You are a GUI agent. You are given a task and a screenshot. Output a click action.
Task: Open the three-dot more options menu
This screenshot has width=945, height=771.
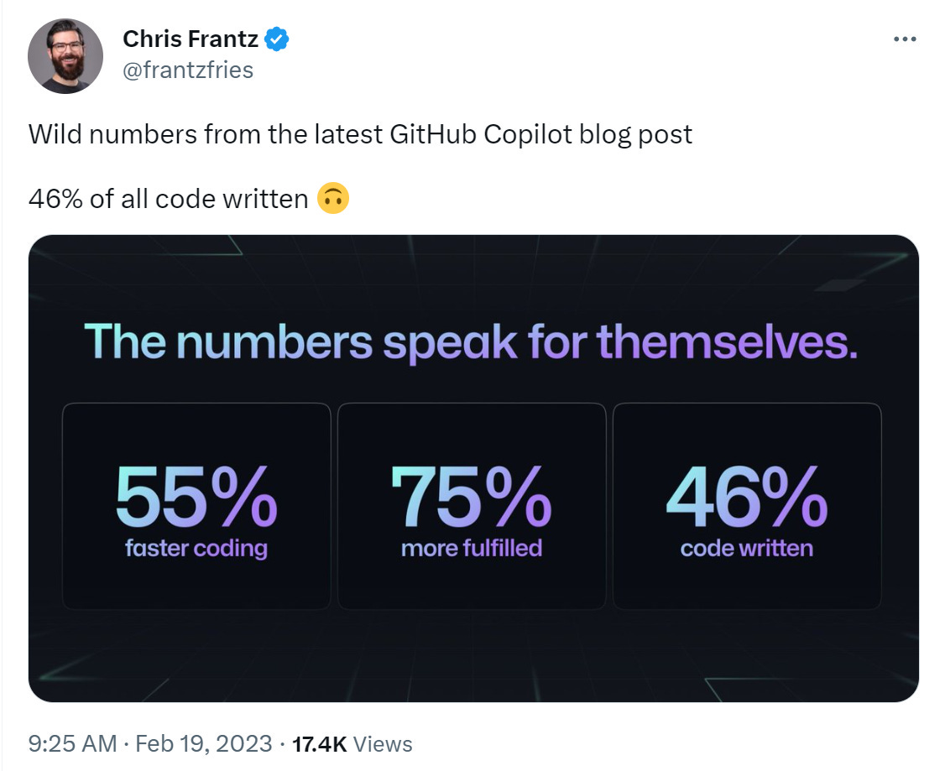coord(905,39)
